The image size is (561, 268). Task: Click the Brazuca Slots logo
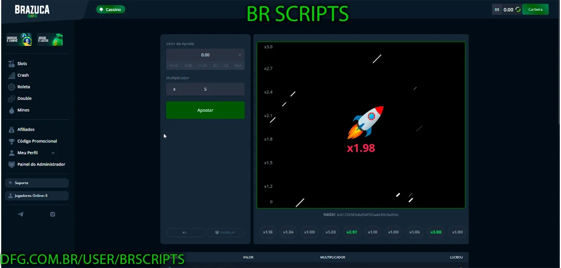(x=32, y=11)
